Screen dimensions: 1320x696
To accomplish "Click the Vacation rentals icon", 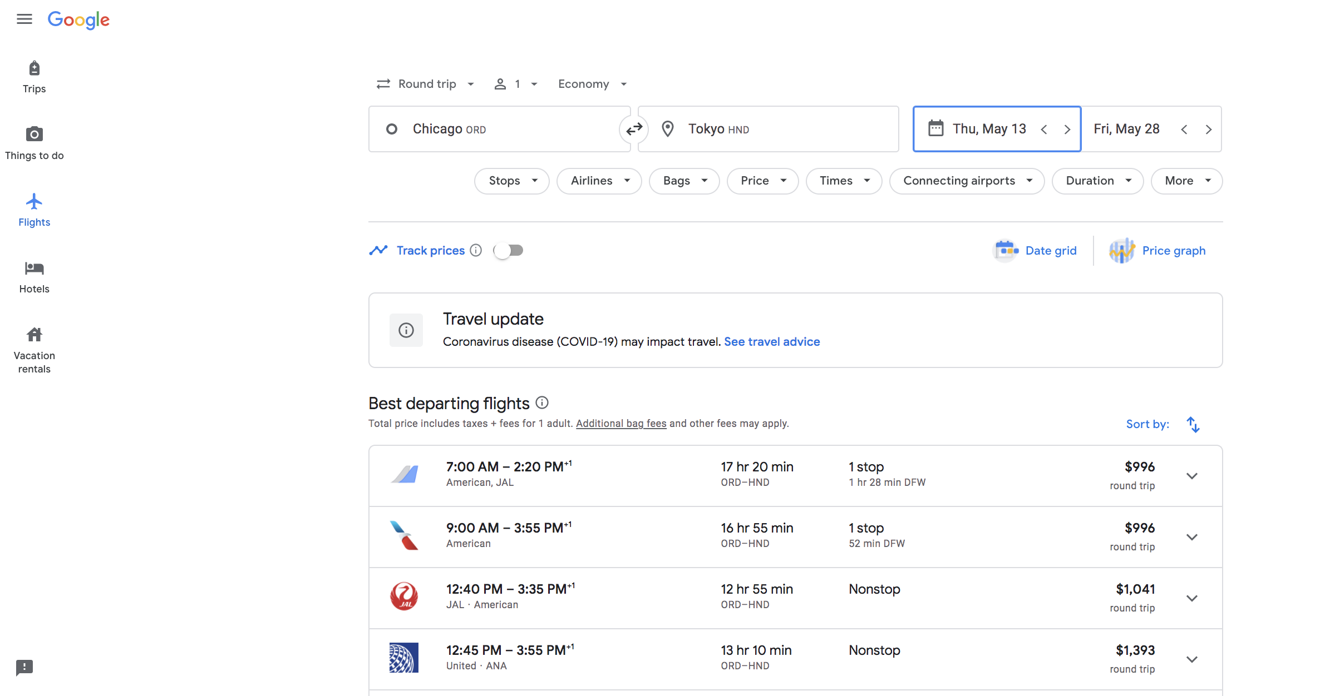I will coord(33,335).
